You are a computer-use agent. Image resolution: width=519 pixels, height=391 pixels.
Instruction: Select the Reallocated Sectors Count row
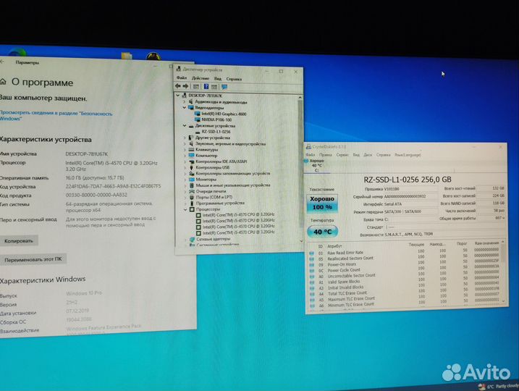(x=405, y=258)
